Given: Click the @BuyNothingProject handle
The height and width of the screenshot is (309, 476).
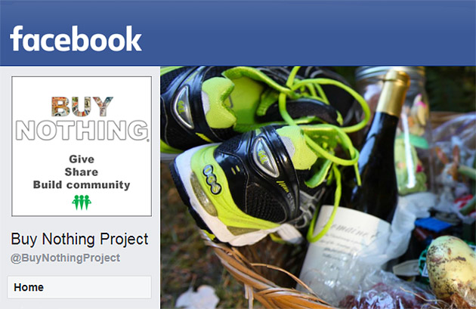Looking at the screenshot, I should pyautogui.click(x=65, y=258).
